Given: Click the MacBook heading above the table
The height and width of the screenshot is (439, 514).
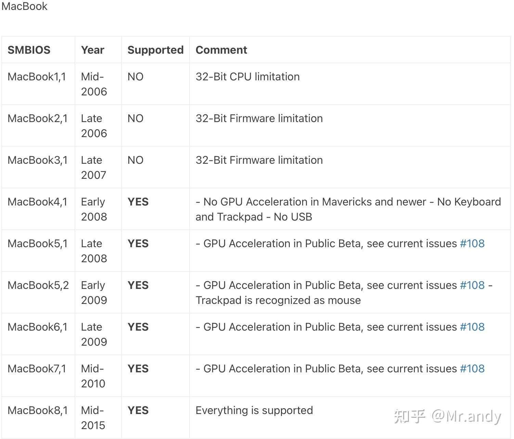Looking at the screenshot, I should click(24, 6).
